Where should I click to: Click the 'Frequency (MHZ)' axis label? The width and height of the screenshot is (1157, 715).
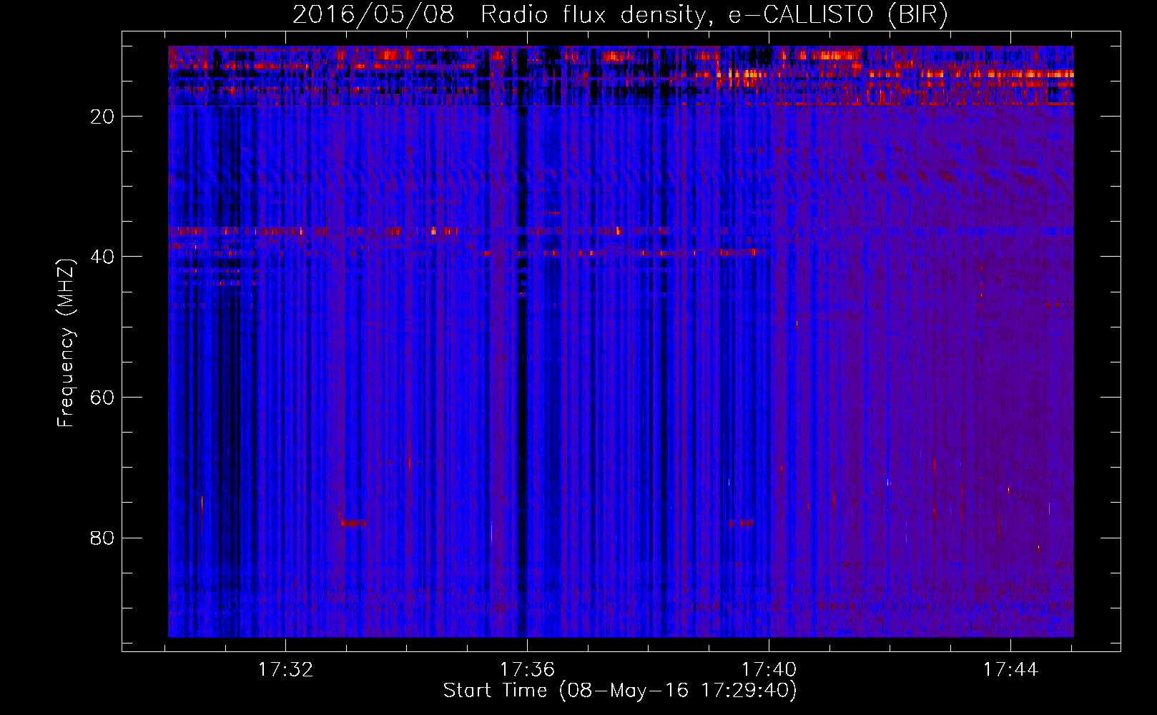(x=66, y=342)
